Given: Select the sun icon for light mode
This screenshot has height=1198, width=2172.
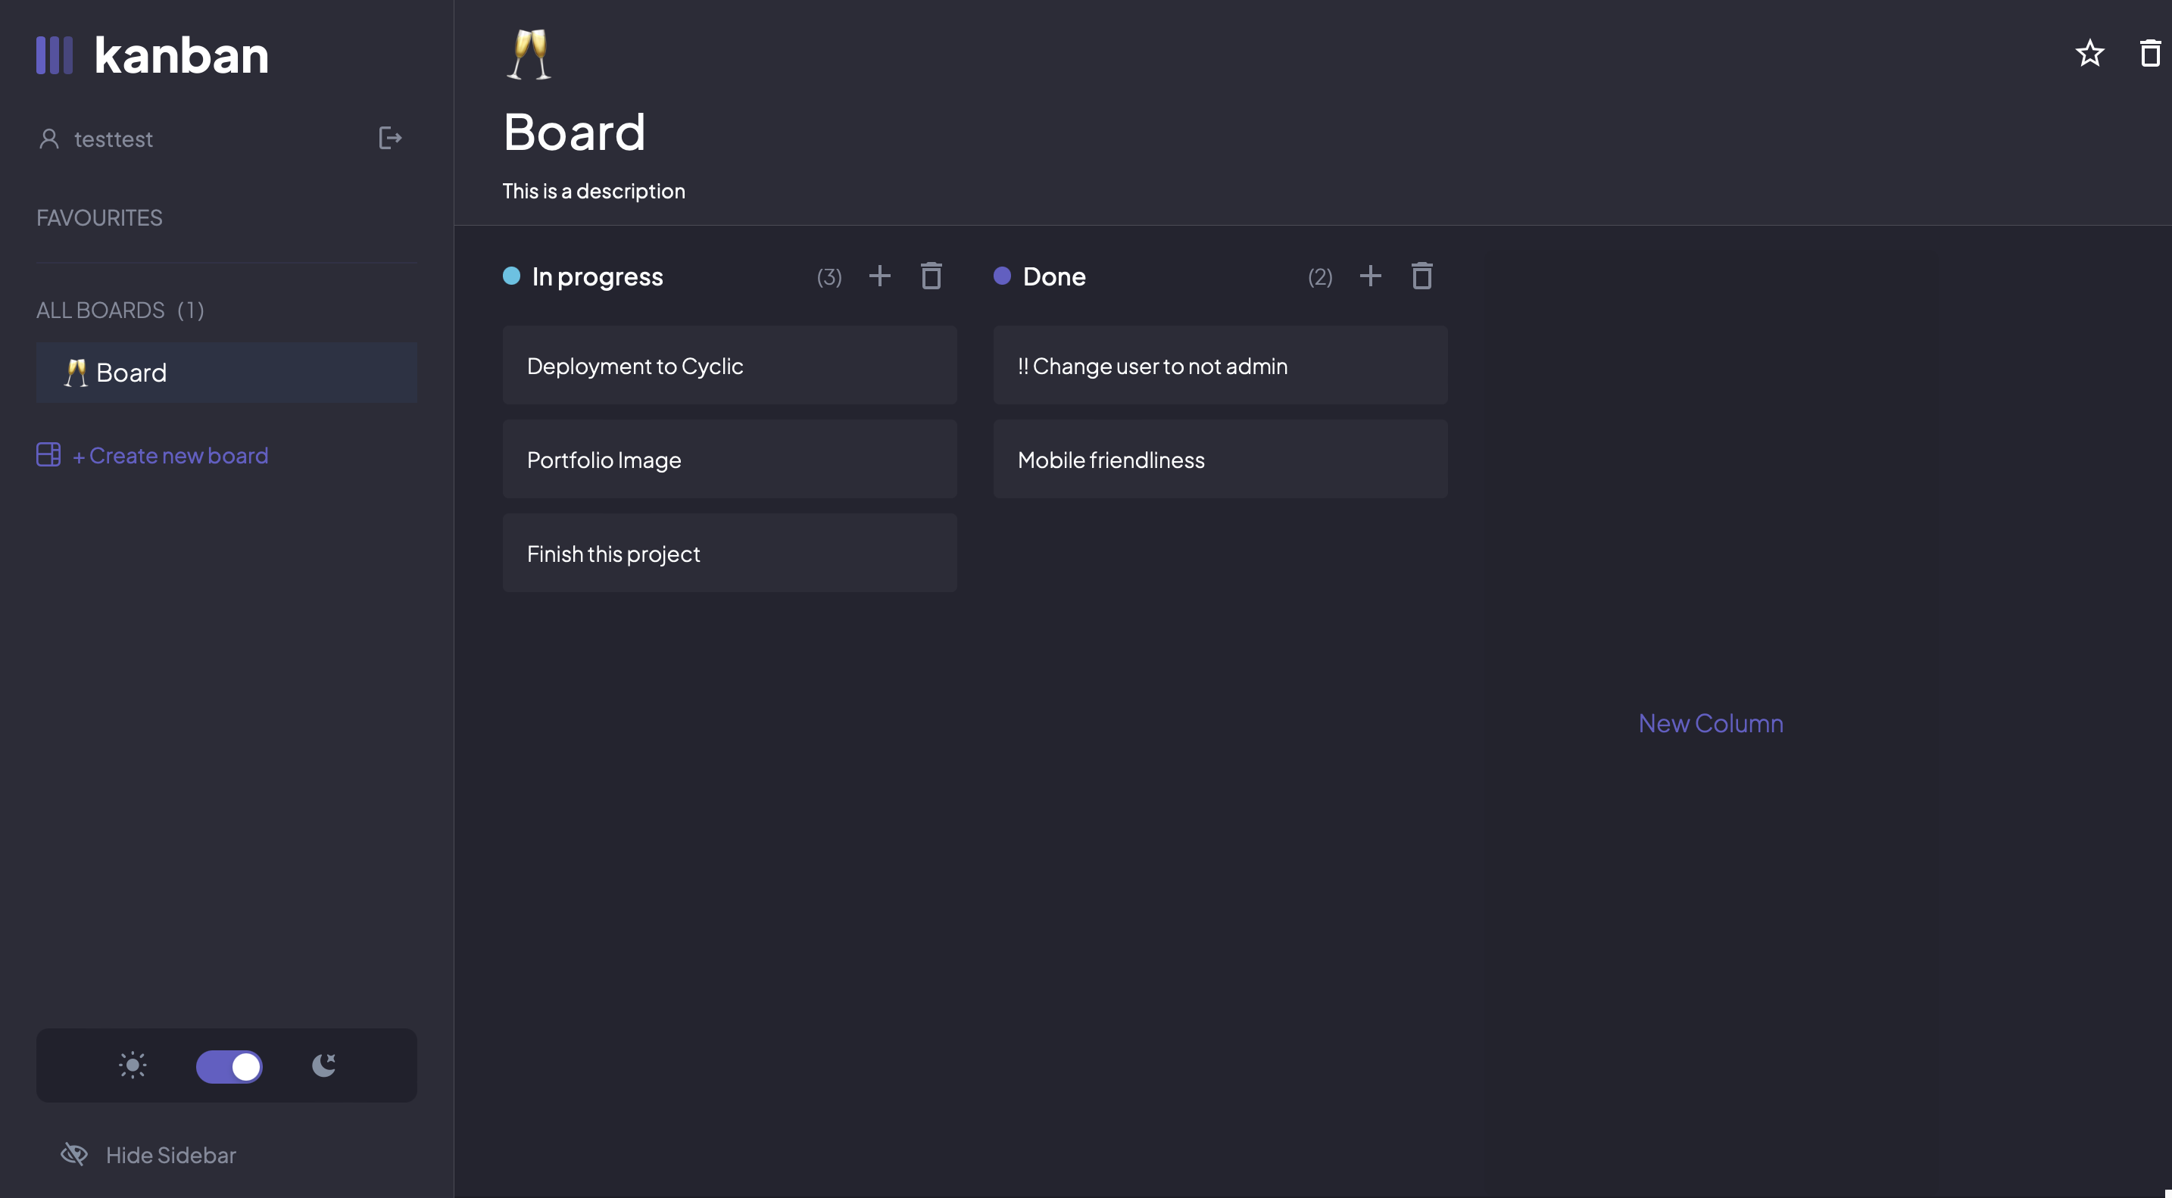Looking at the screenshot, I should click(x=132, y=1065).
